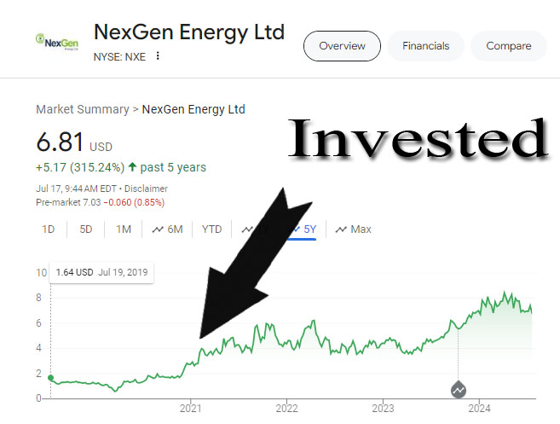
Task: Click the green starting point dot on chart
Action: 50,378
